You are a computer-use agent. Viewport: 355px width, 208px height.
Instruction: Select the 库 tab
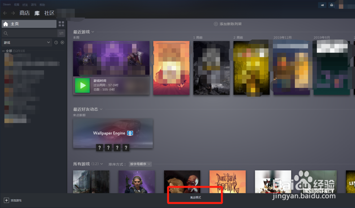[x=37, y=13]
